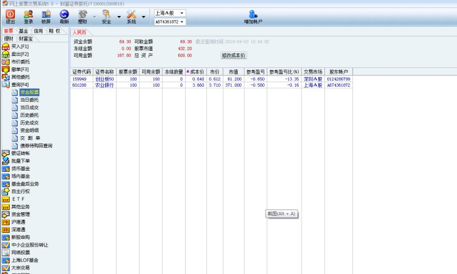Viewport: 457px width, 274px height.
Task: Click the 0124286799 shareholder account cell
Action: (x=339, y=79)
